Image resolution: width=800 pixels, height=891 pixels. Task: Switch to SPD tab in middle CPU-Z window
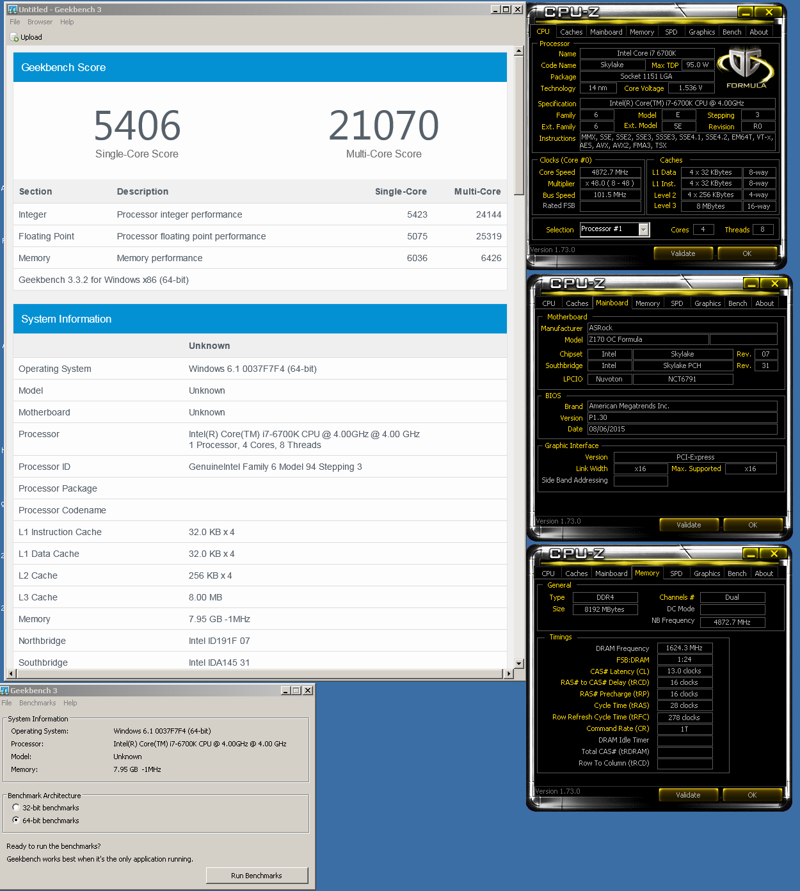[x=677, y=303]
